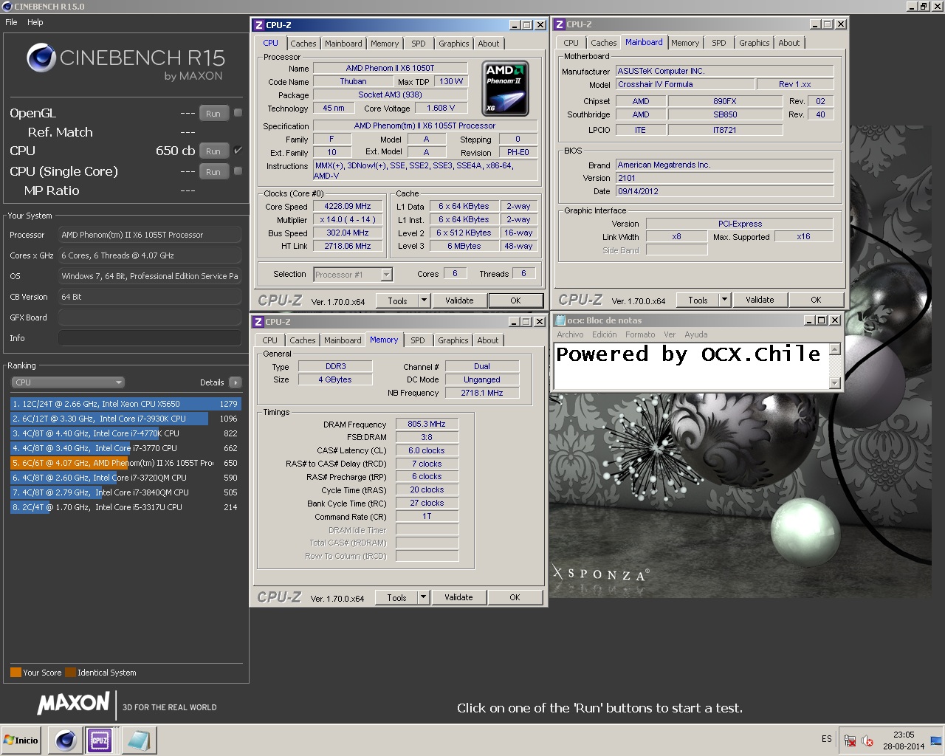This screenshot has width=945, height=756.
Task: Expand Tools arrow in CPU-Z Mainboard window
Action: click(724, 300)
